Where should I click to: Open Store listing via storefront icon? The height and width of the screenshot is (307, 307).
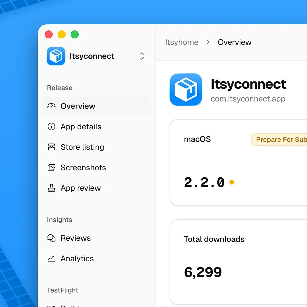[x=51, y=147]
